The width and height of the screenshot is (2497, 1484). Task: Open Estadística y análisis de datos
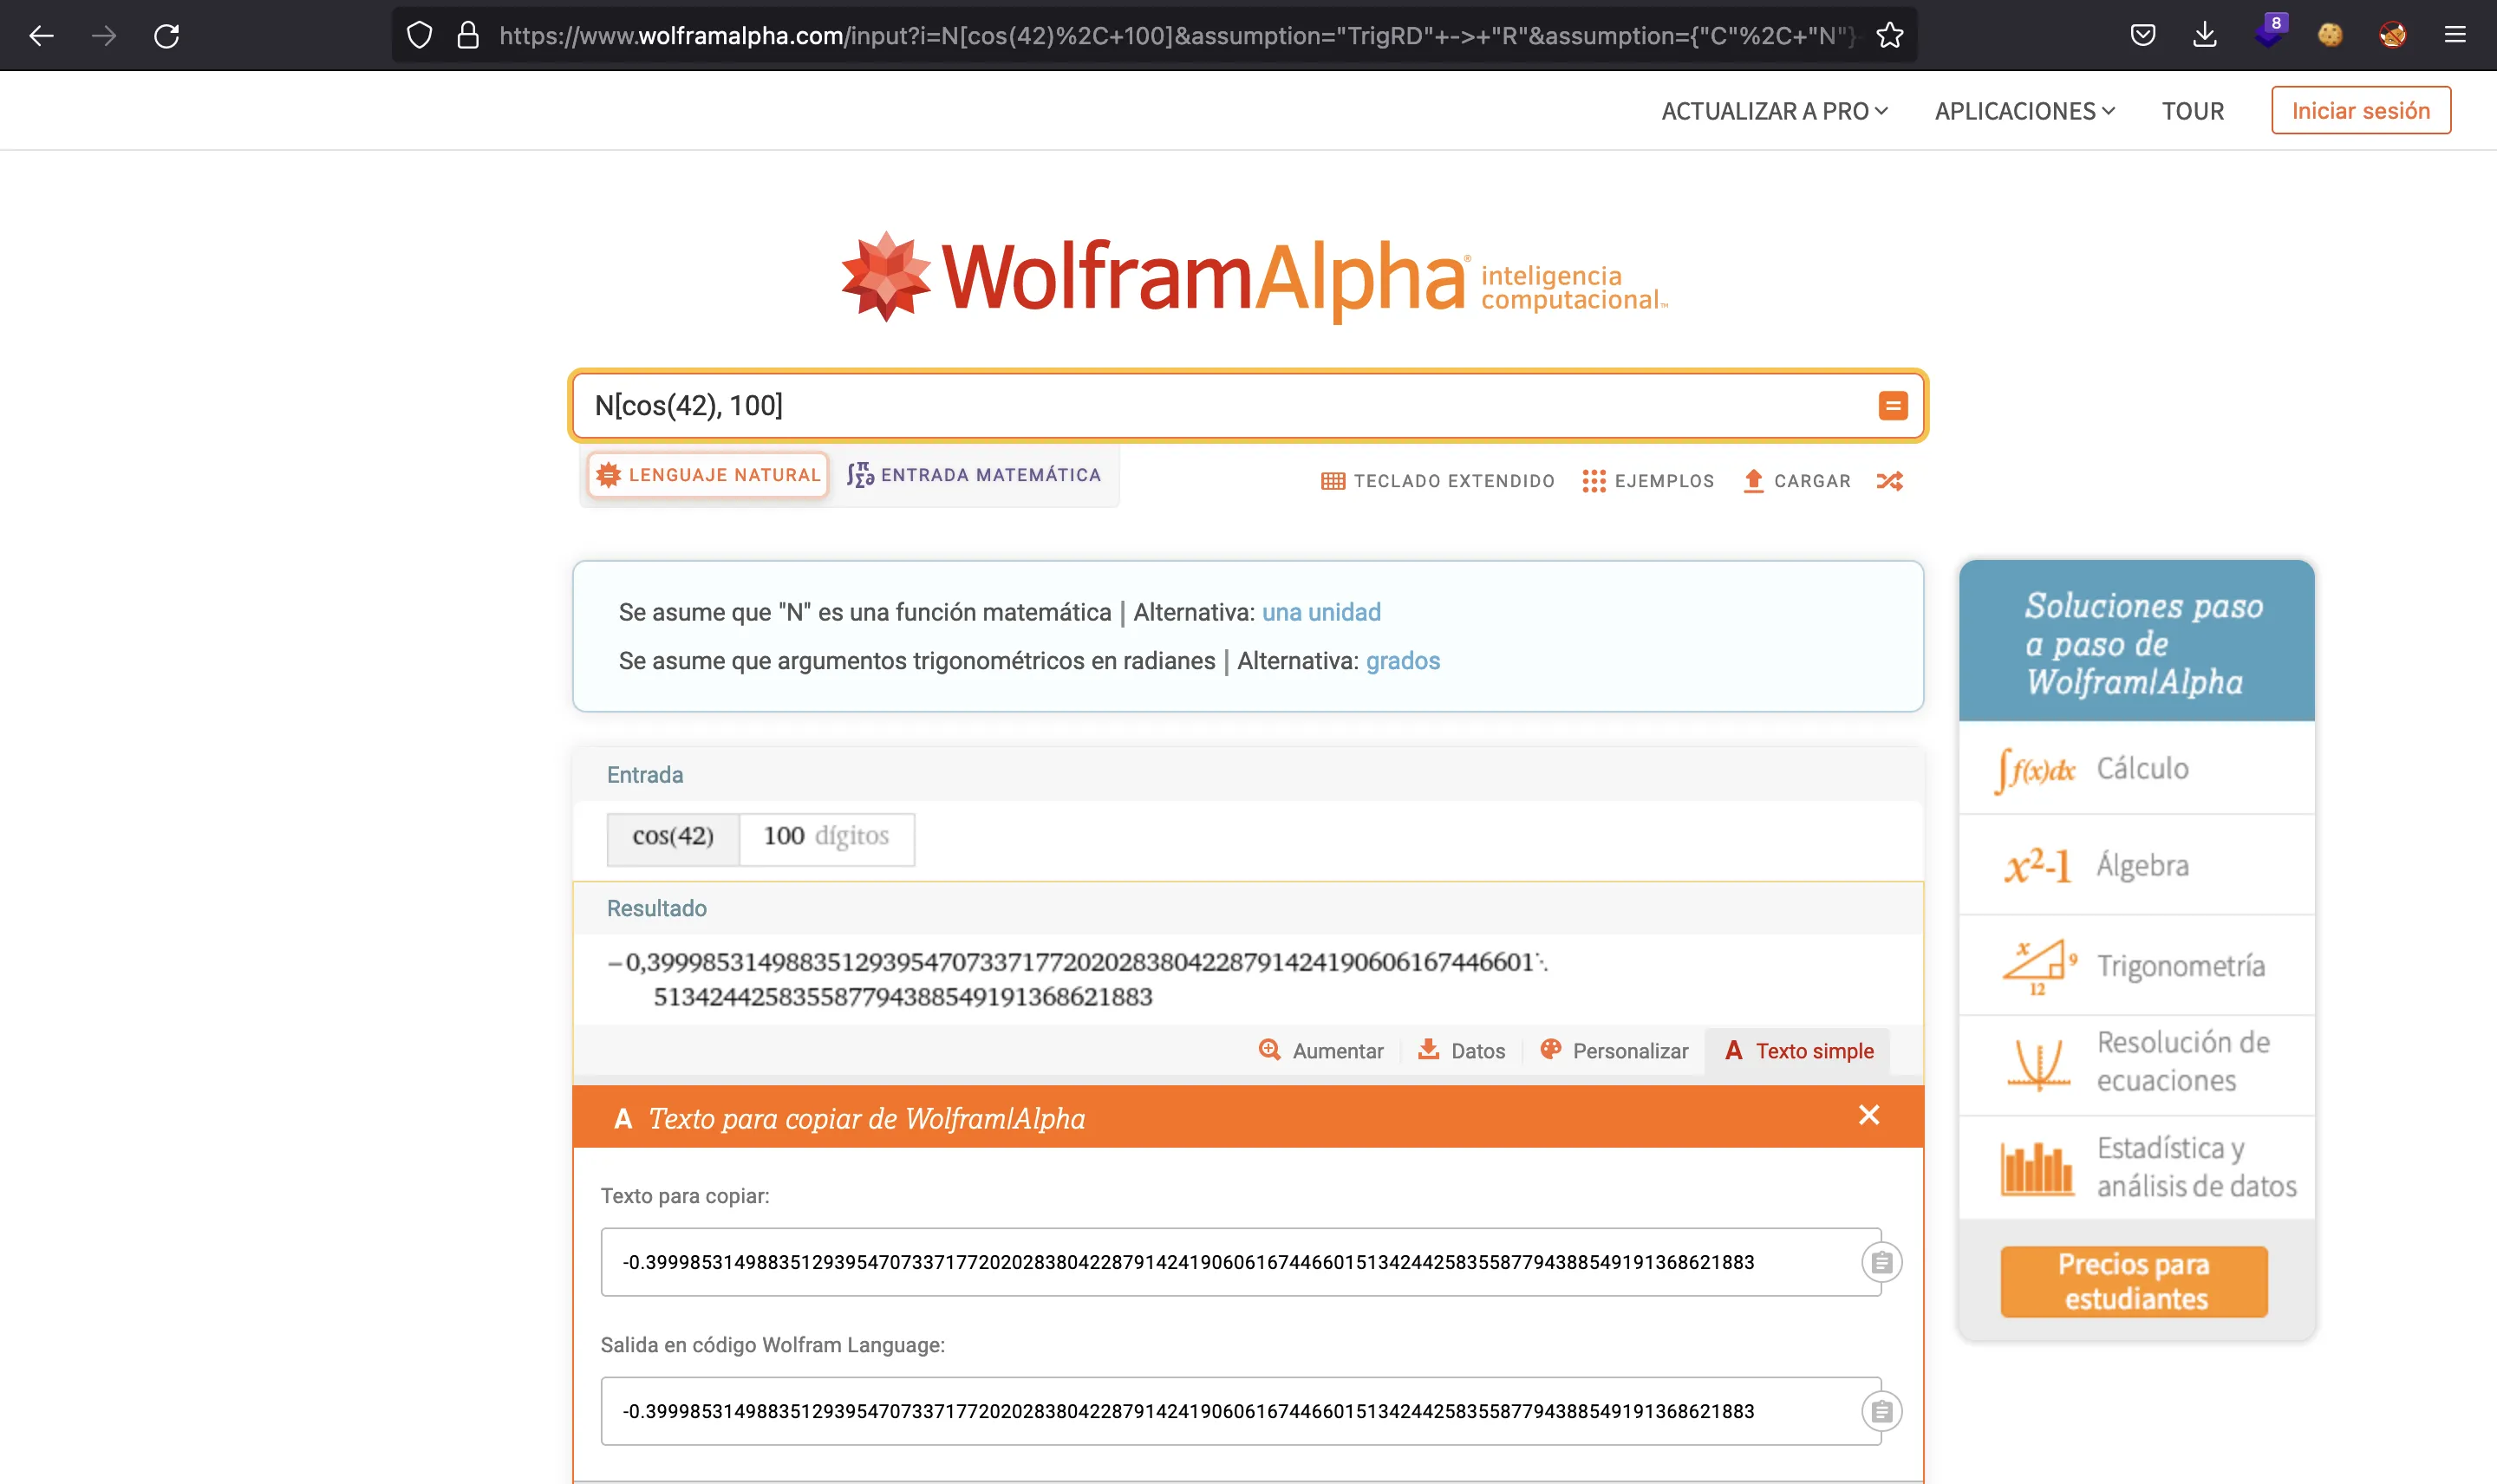click(2137, 1167)
